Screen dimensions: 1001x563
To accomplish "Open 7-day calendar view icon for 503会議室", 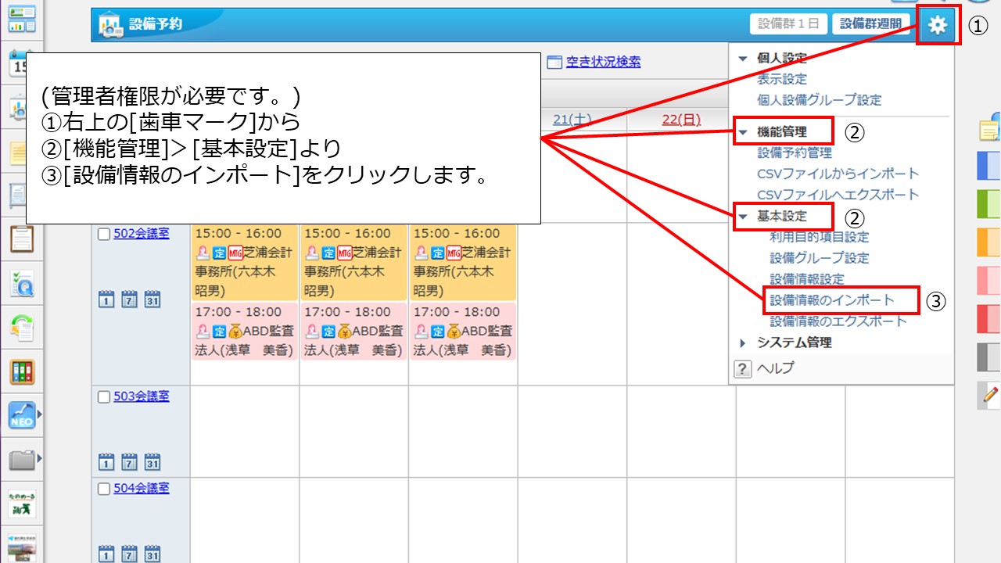I will pyautogui.click(x=130, y=461).
